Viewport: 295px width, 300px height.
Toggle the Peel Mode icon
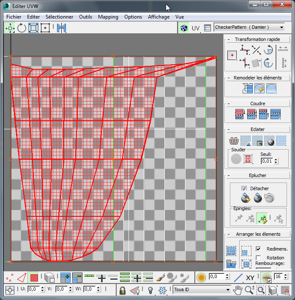[x=257, y=198]
